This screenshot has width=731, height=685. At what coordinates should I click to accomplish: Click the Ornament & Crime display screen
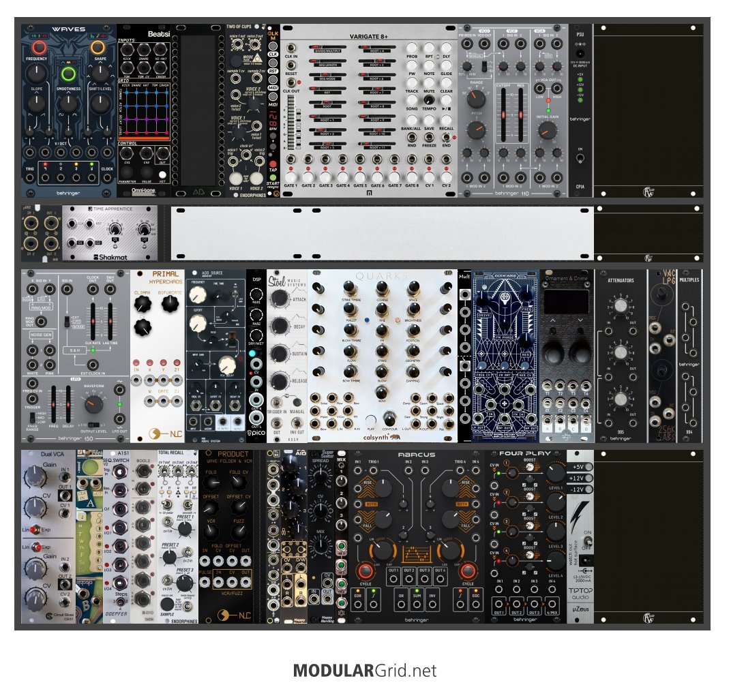pyautogui.click(x=567, y=301)
